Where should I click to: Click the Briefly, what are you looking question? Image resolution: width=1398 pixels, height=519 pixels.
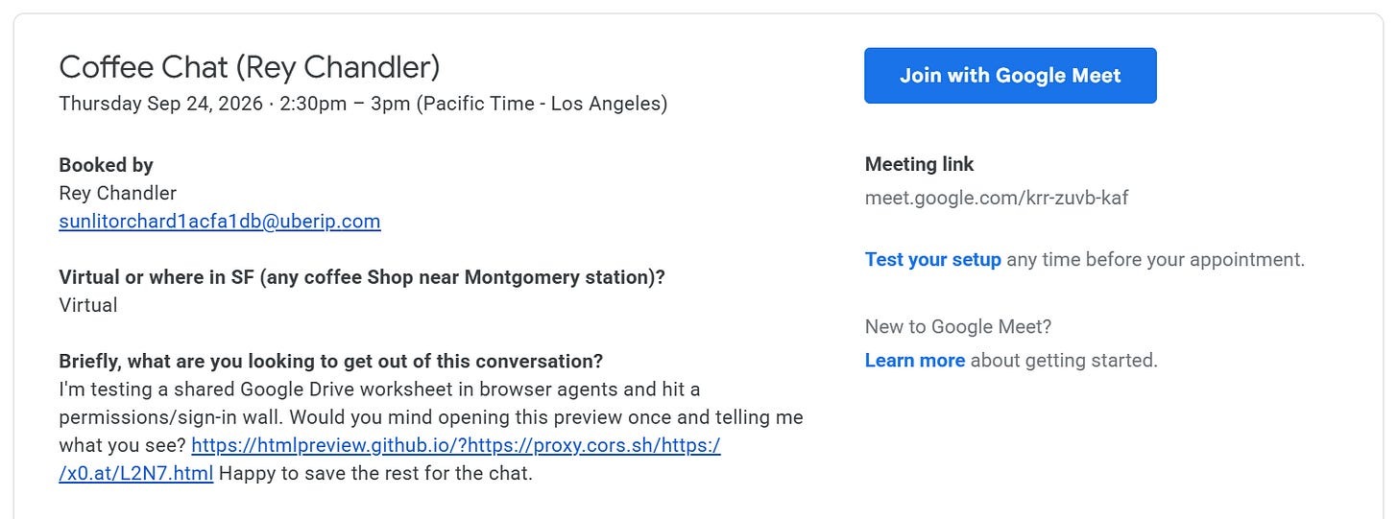tap(330, 362)
